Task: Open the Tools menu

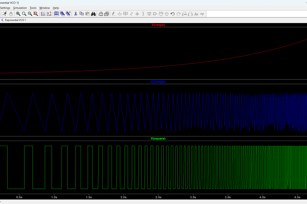Action: point(33,8)
